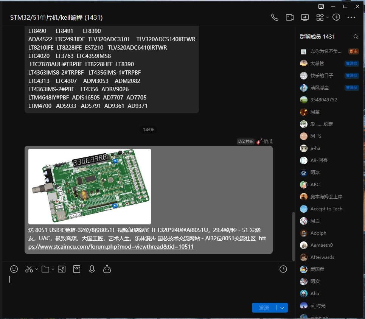Image resolution: width=365 pixels, height=319 pixels.
Task: Click the panel layout icon beside minimize
Action: click(x=321, y=6)
